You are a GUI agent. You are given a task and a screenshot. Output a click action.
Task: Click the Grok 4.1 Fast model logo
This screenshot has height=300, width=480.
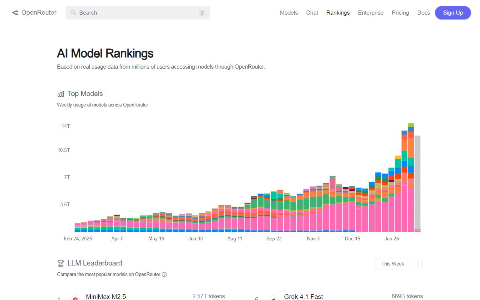[273, 298]
